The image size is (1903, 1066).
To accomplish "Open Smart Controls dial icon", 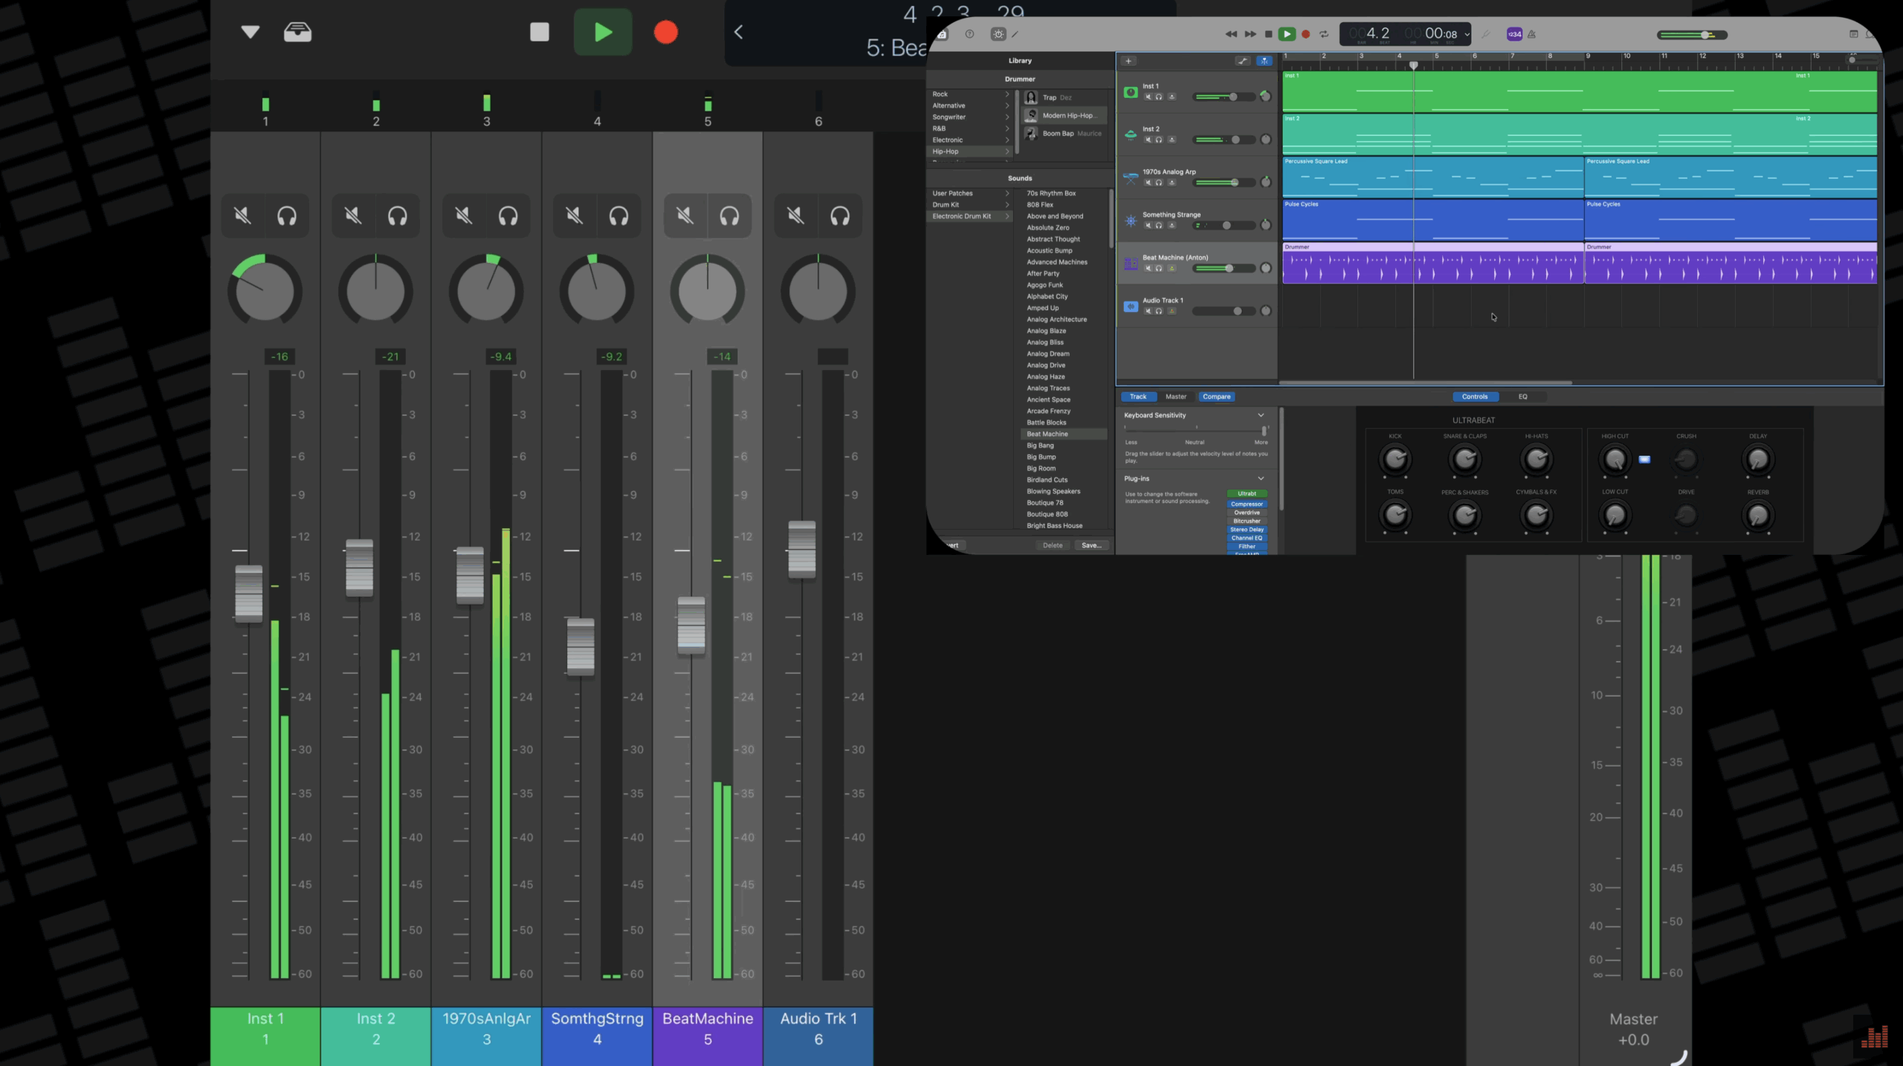I will coord(998,34).
